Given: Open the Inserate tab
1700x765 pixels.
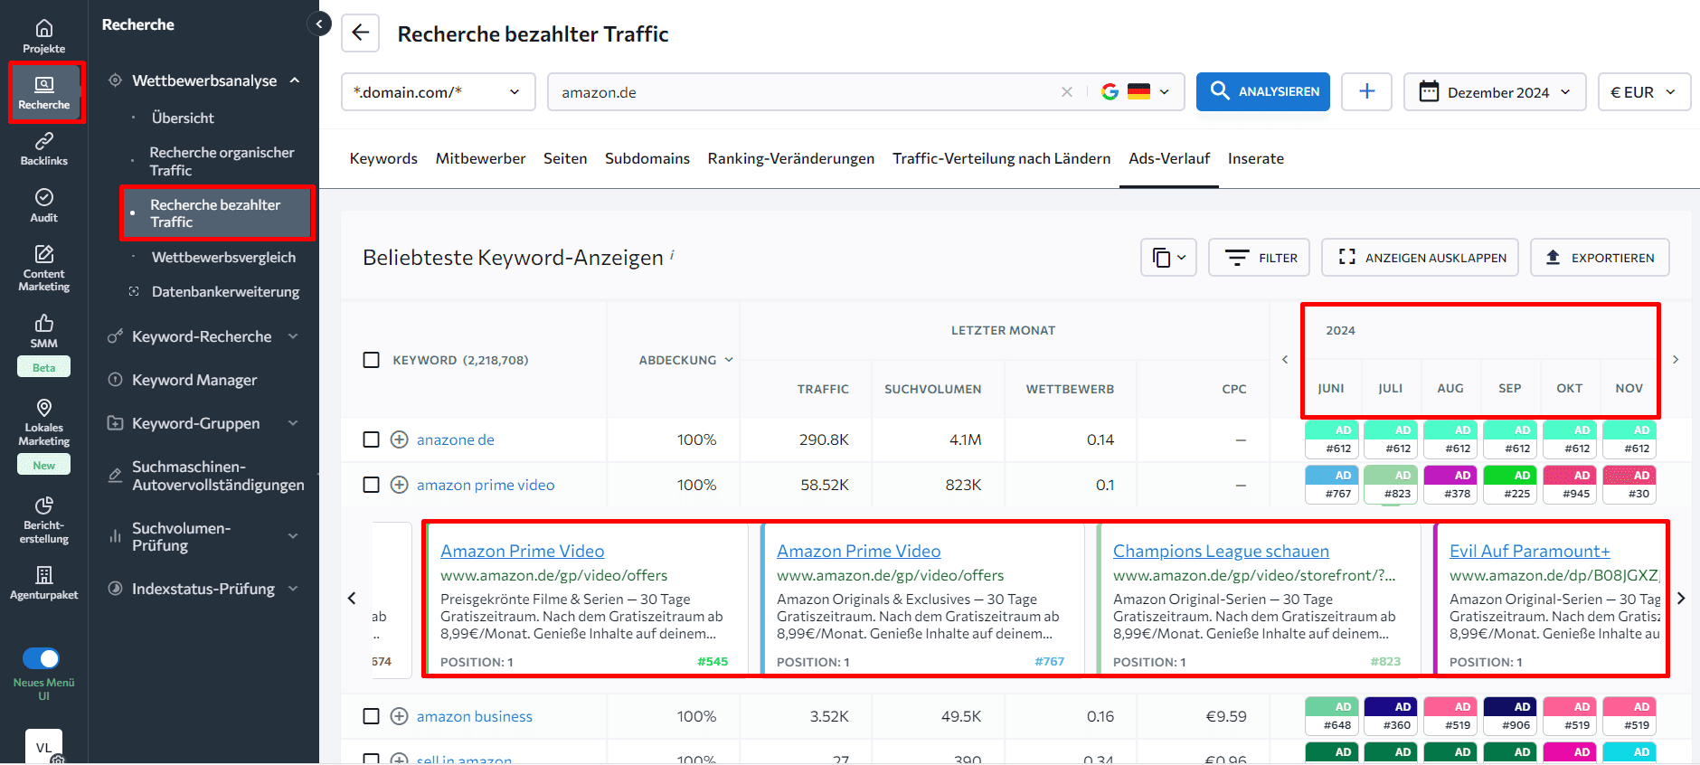Looking at the screenshot, I should pyautogui.click(x=1255, y=158).
